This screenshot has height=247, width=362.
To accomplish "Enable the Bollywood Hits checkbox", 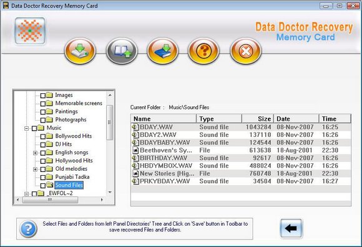I will pyautogui.click(x=43, y=136).
